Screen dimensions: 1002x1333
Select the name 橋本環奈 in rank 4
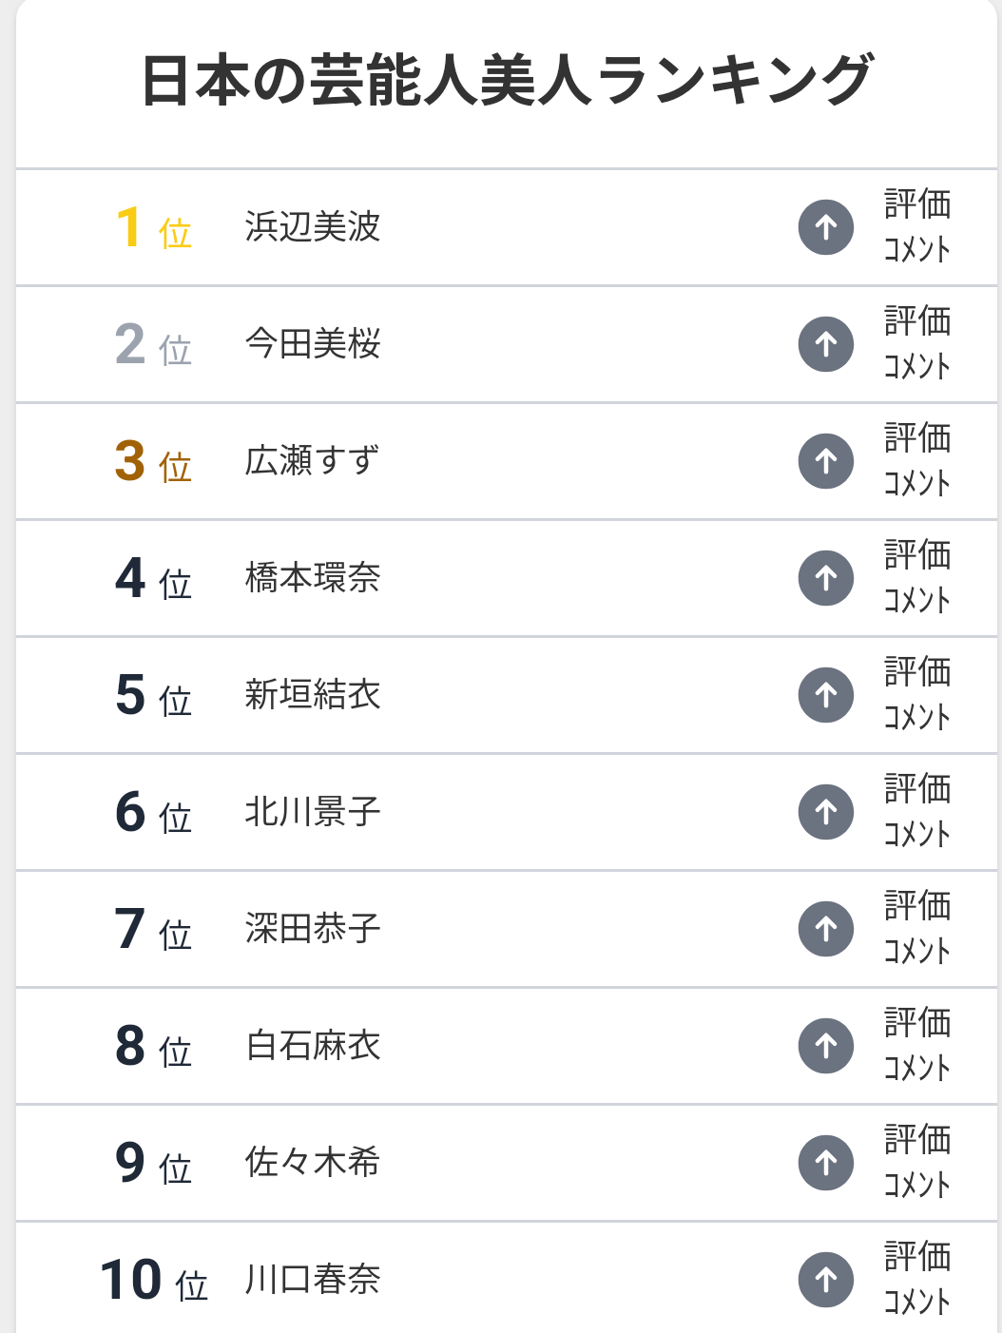(313, 578)
